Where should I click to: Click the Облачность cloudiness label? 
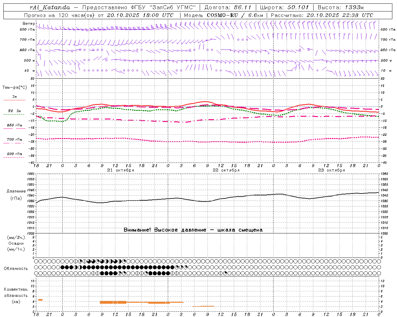(x=16, y=269)
